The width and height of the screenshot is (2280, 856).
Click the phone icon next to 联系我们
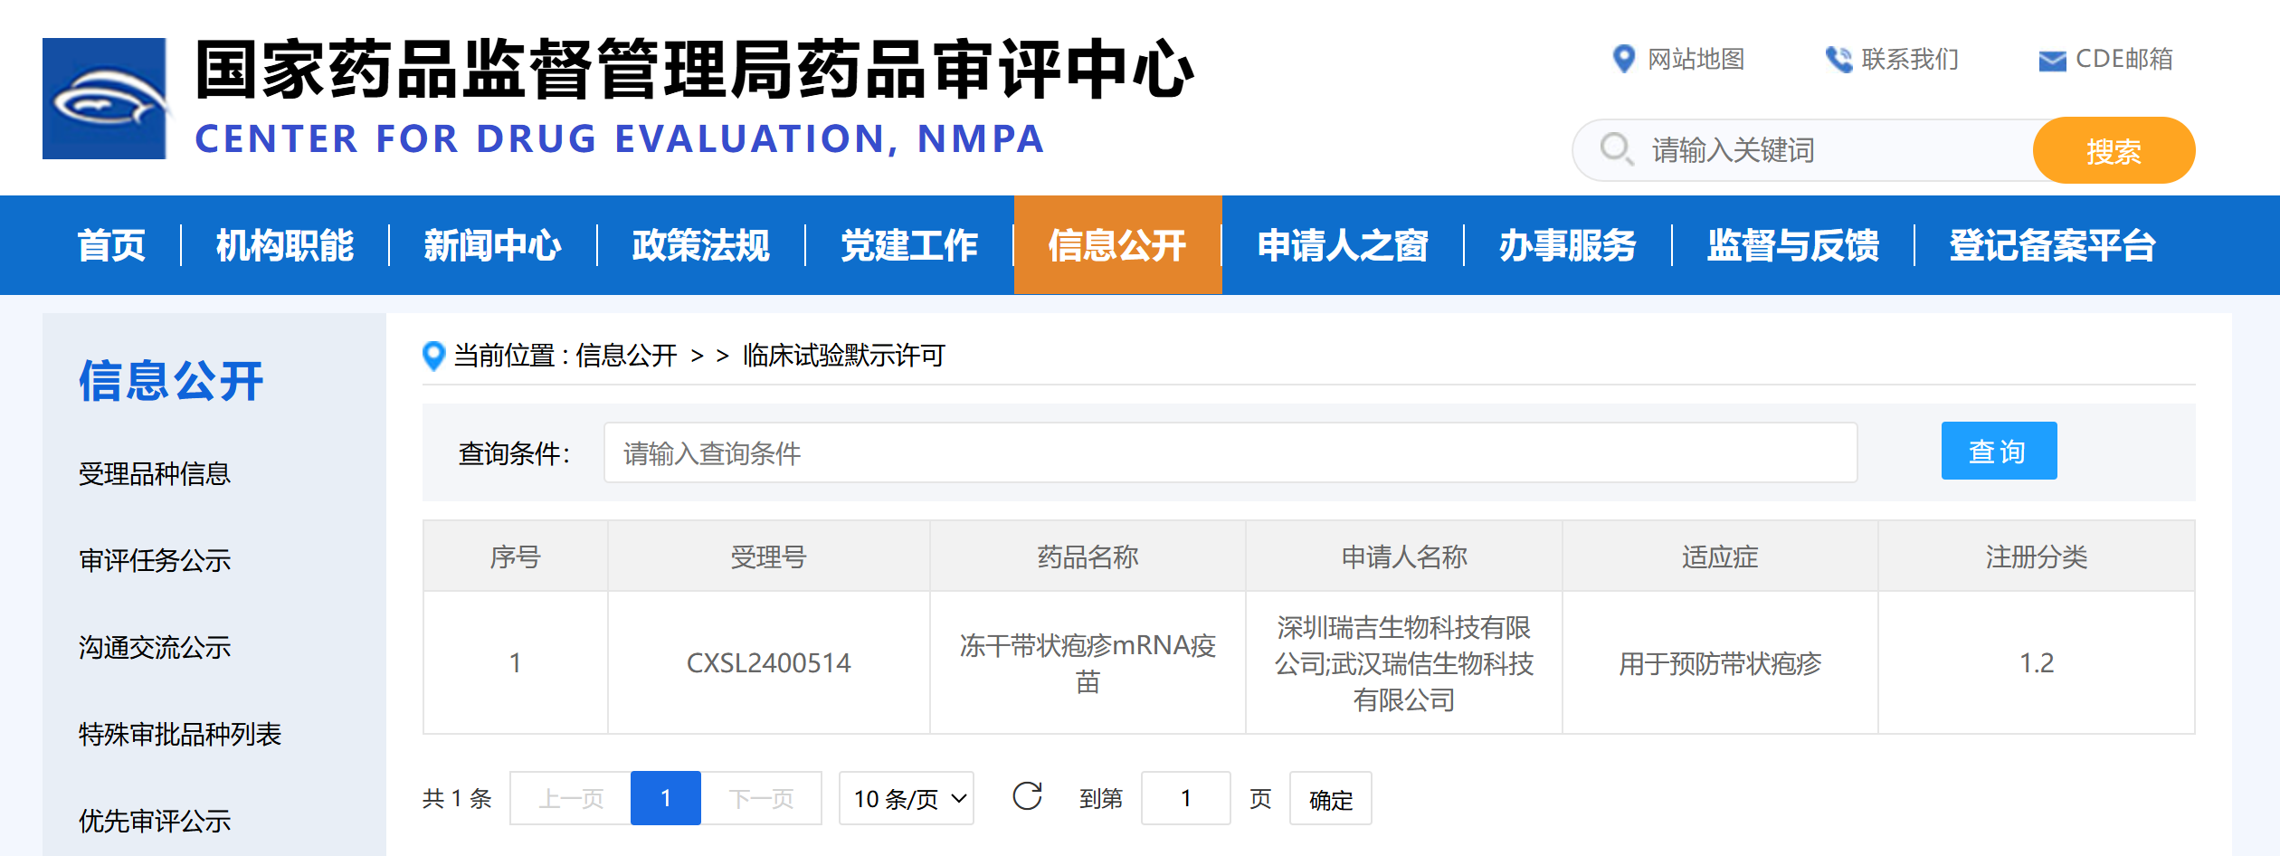[x=1838, y=58]
